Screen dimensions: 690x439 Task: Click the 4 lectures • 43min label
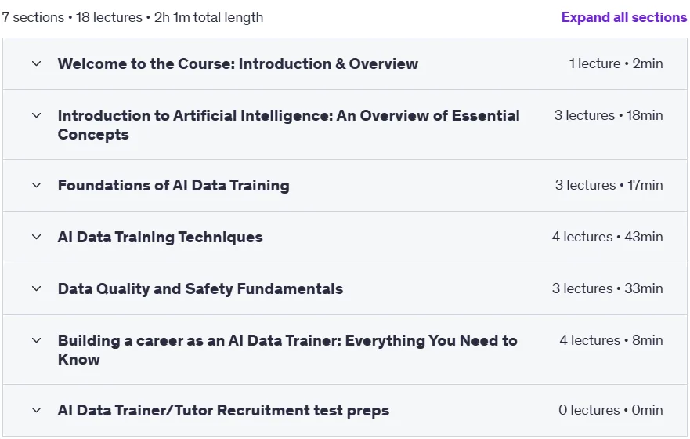[x=607, y=237]
